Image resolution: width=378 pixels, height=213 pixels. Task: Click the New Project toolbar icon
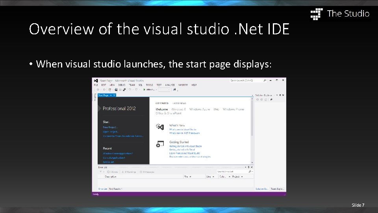(x=110, y=90)
